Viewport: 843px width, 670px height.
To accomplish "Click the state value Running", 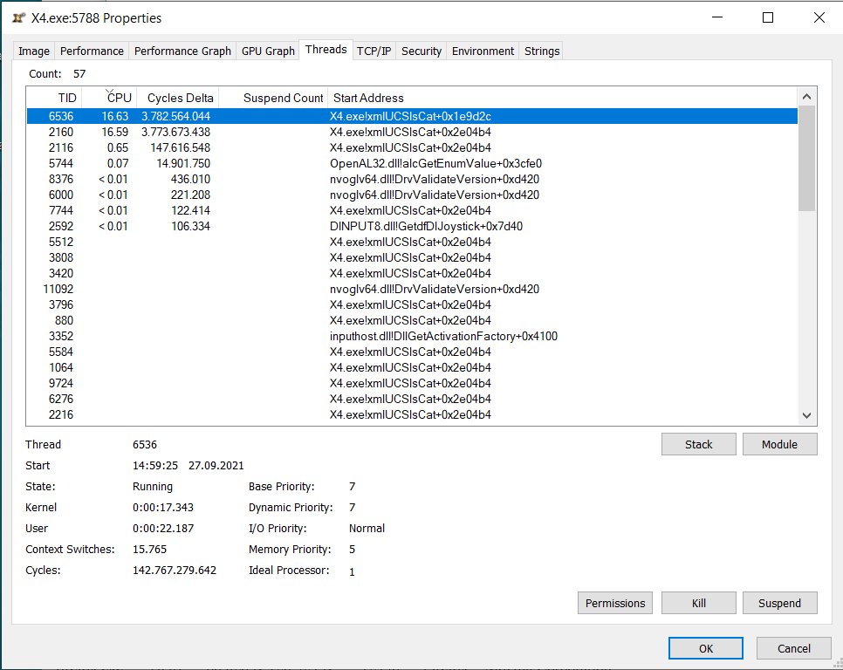I will point(153,486).
